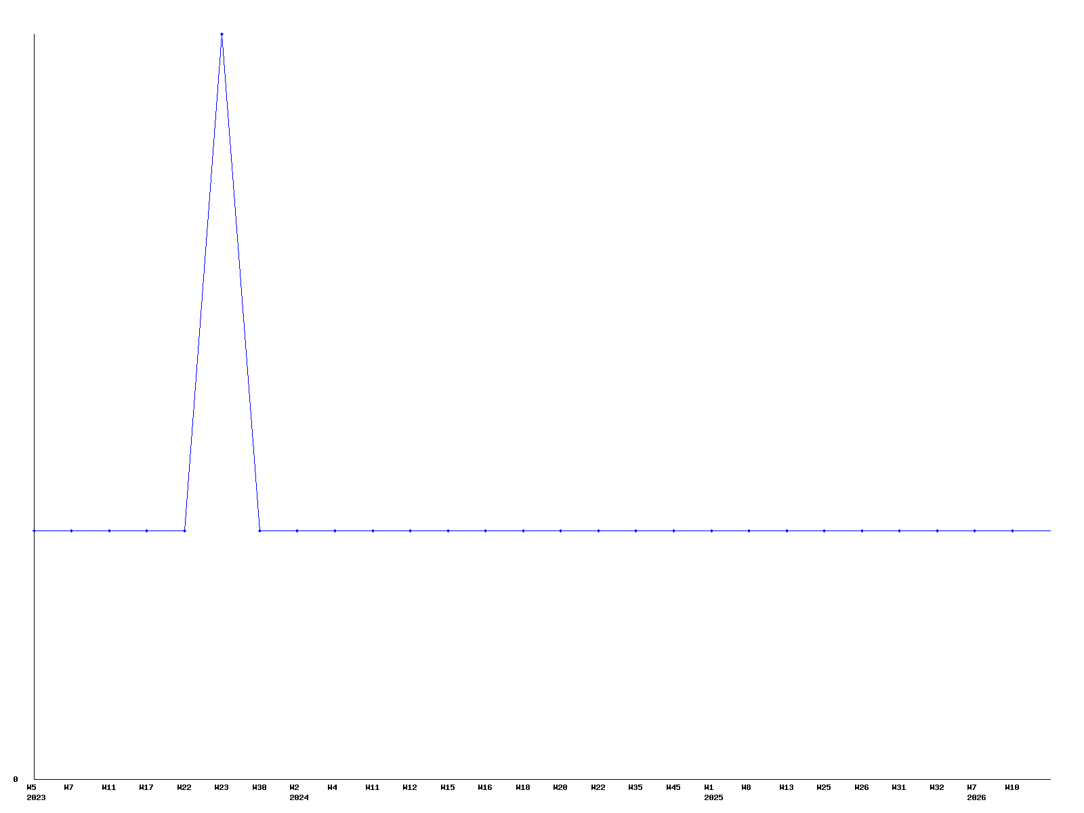Screen dimensions: 1084x813
Task: Click the W23 label on the x-axis
Action: coord(222,787)
